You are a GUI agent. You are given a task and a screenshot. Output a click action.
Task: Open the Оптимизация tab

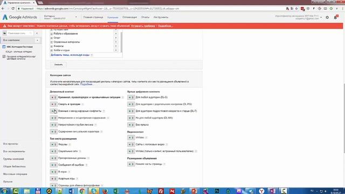point(129,17)
